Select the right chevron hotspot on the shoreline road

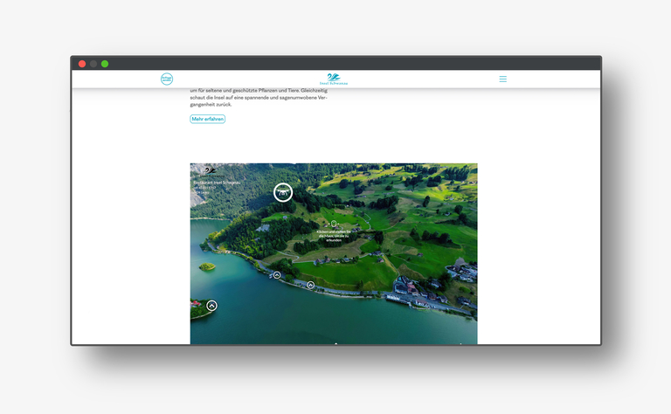310,285
